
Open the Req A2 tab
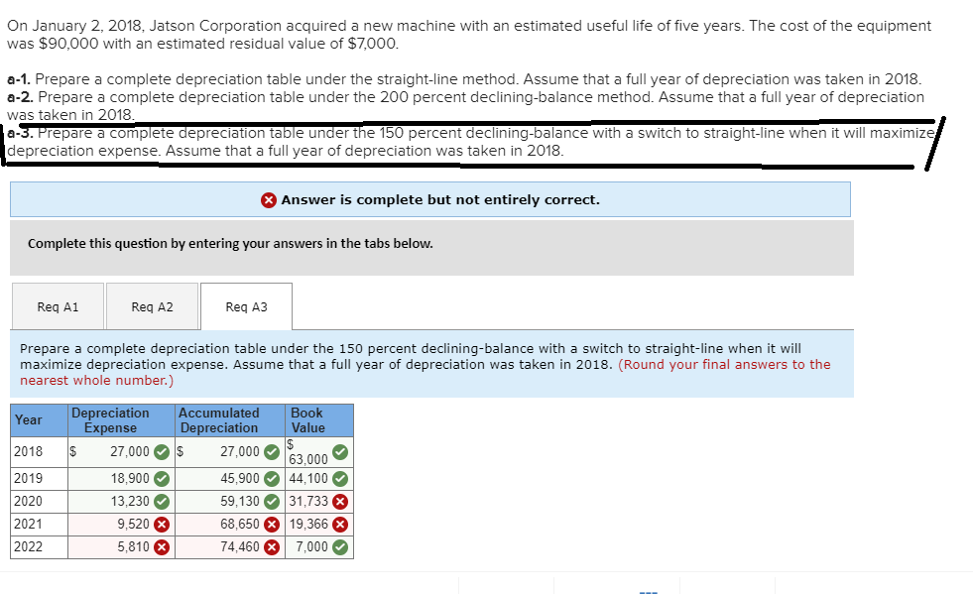[x=151, y=306]
